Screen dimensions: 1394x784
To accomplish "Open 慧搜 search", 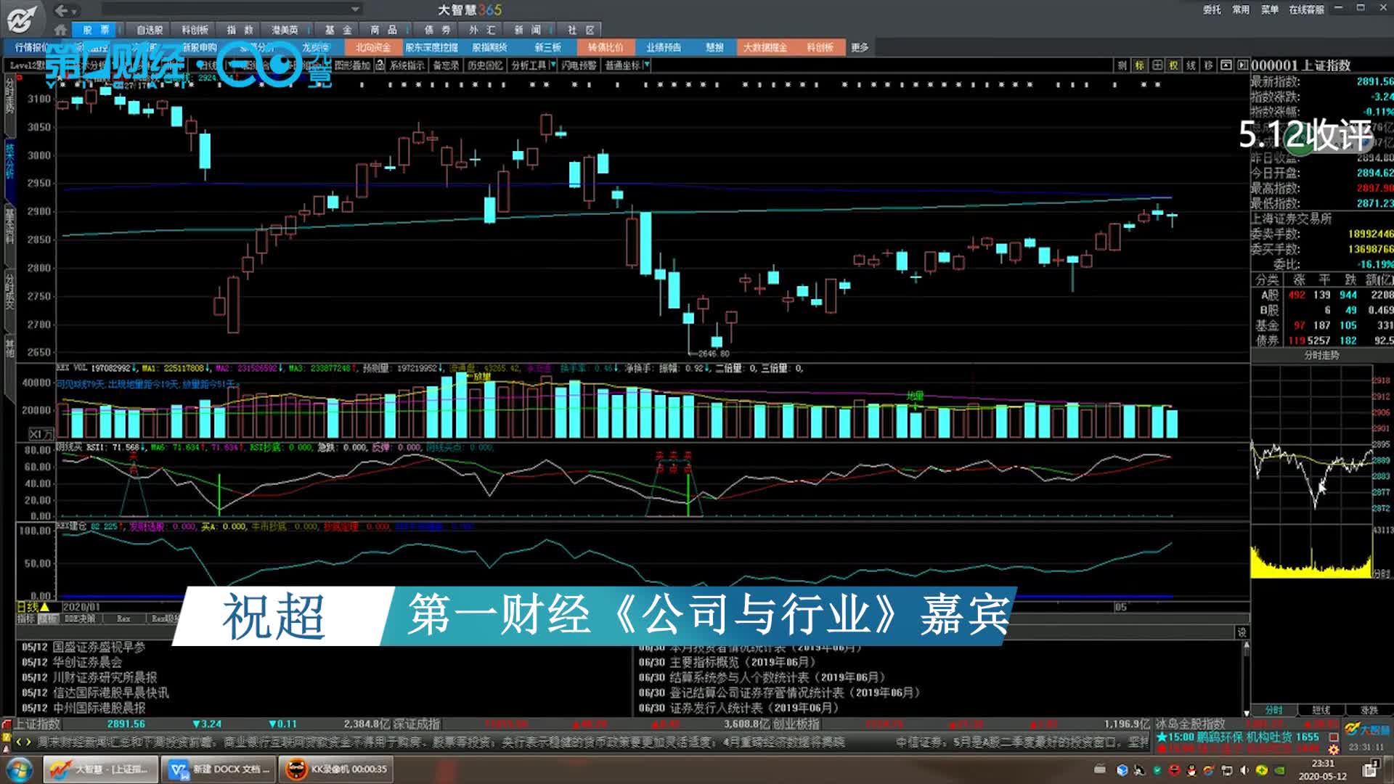I will coord(714,47).
